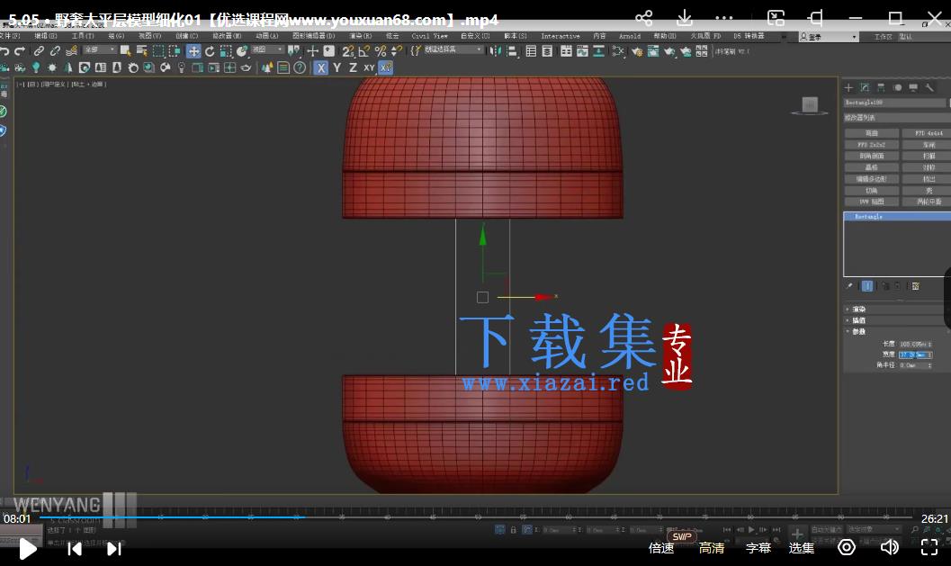
Task: Toggle the 2.5D Snaps button
Action: (x=347, y=51)
